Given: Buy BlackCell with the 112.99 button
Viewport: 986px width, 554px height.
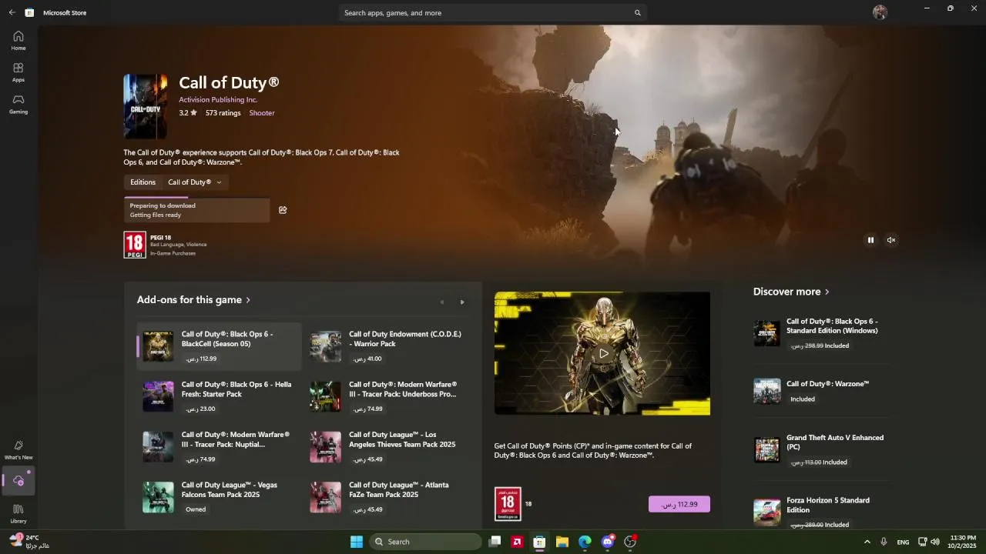Looking at the screenshot, I should (x=679, y=504).
